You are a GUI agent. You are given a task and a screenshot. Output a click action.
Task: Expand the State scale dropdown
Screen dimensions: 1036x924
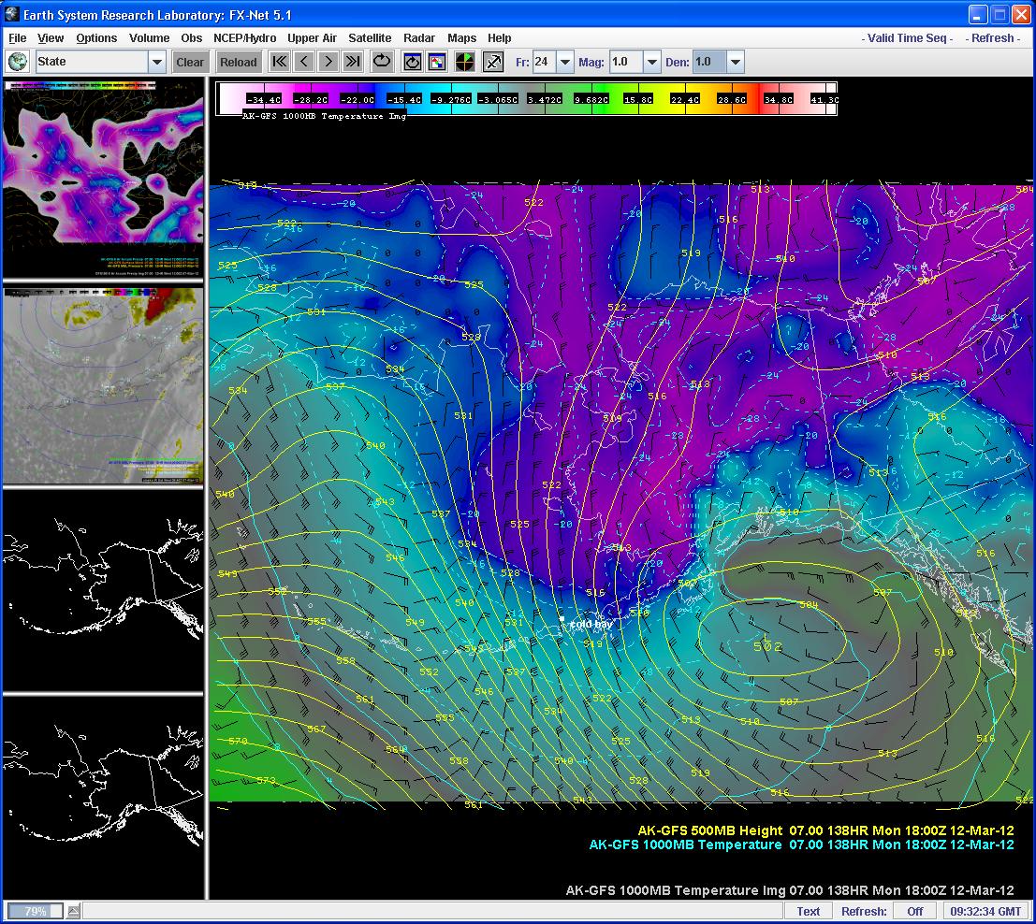pos(156,63)
